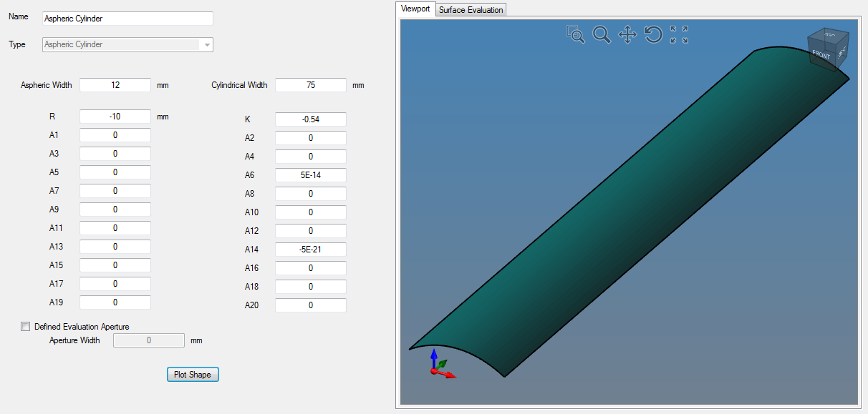Screen dimensions: 868x414
Task: Activate the magnifier zoom tool
Action: pos(602,34)
